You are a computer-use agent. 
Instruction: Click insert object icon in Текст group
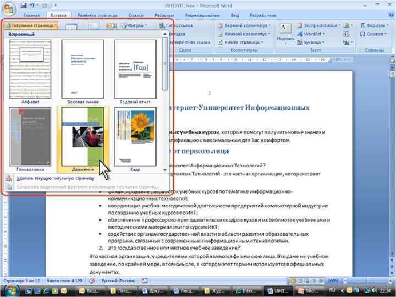point(348,42)
